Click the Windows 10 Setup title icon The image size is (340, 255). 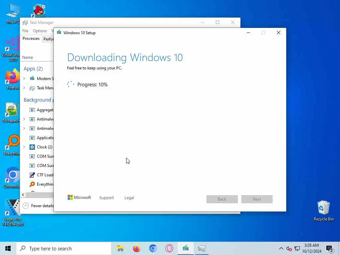pos(59,33)
